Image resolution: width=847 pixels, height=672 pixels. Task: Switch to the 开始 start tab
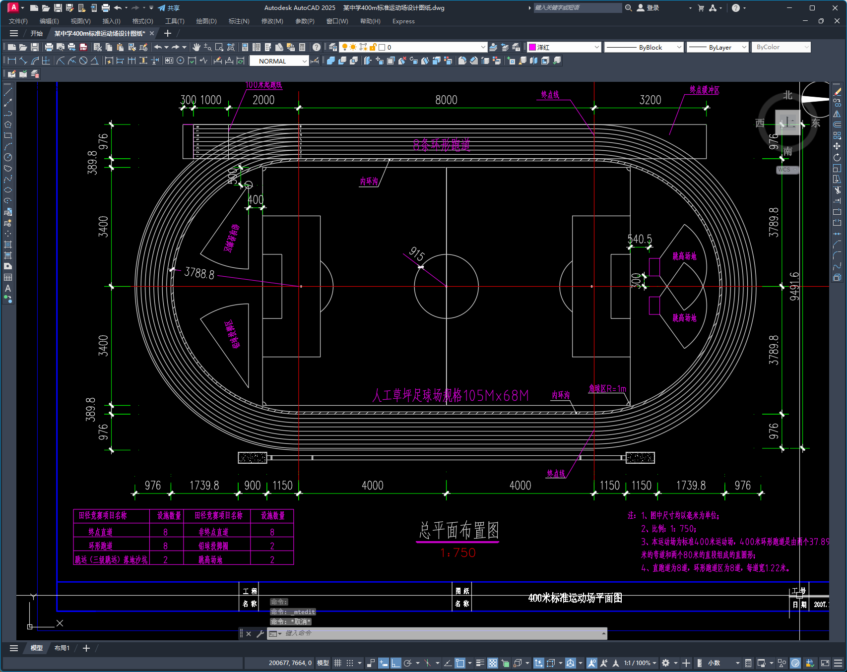[x=36, y=33]
